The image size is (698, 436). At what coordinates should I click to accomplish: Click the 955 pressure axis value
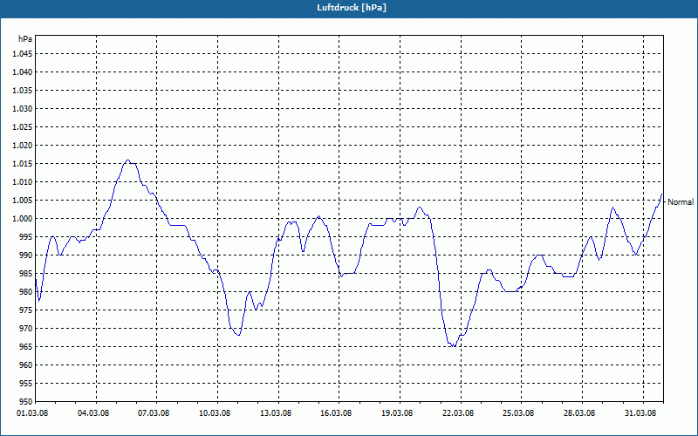point(26,383)
